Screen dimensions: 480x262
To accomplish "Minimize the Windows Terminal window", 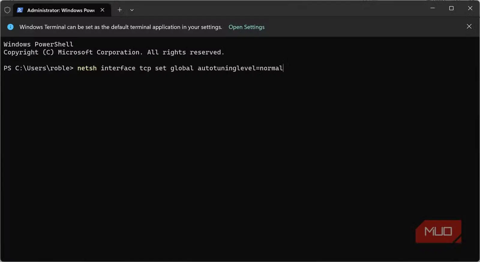I will coord(433,8).
